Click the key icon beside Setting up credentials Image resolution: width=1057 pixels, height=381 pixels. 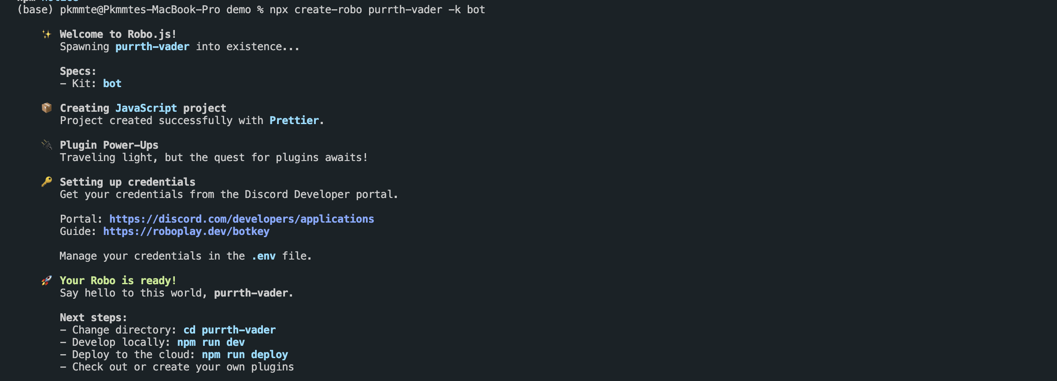tap(47, 182)
